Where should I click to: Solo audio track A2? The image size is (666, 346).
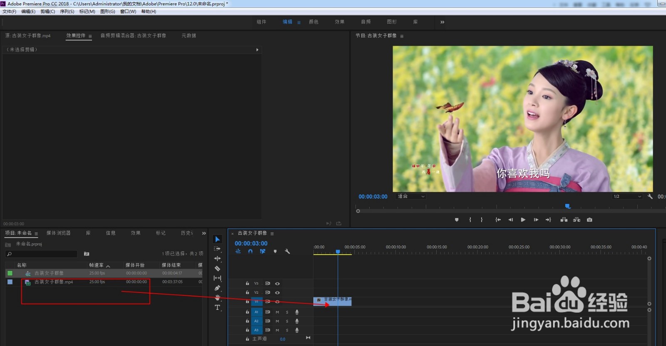tap(287, 321)
